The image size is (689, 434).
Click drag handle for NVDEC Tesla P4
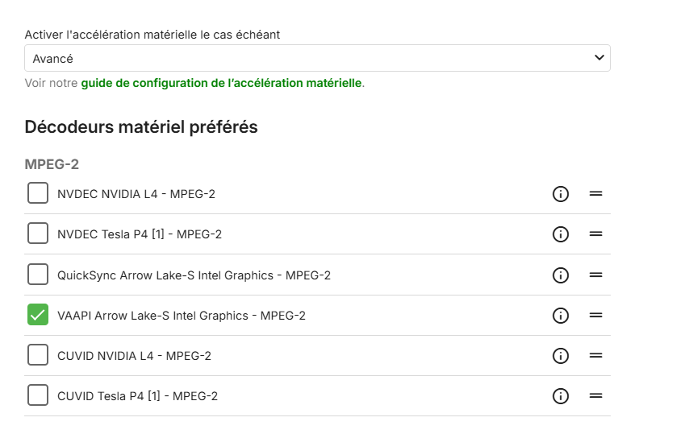(596, 234)
